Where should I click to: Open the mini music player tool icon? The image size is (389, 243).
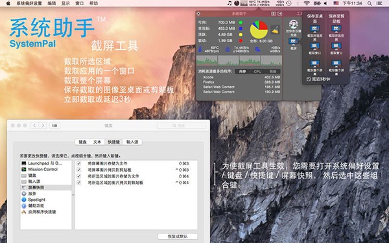pyautogui.click(x=294, y=25)
